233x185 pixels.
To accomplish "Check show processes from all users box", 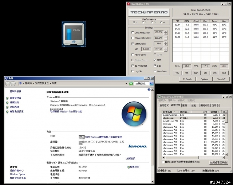I will pos(163,162).
